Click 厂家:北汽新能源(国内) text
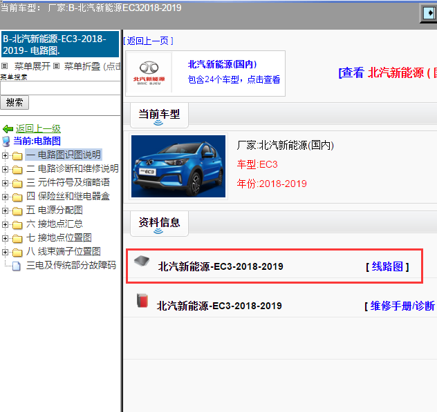The width and height of the screenshot is (437, 412). [x=286, y=145]
